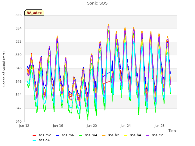
Task: Click the orange sos_b2 legend swatch
Action: pos(104,136)
